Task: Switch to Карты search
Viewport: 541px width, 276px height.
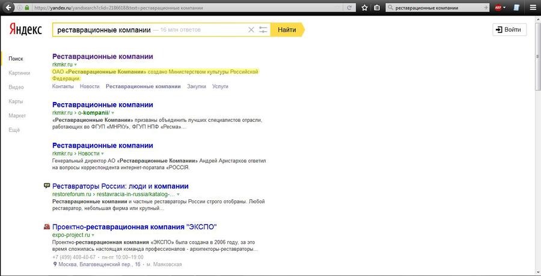Action: click(16, 101)
